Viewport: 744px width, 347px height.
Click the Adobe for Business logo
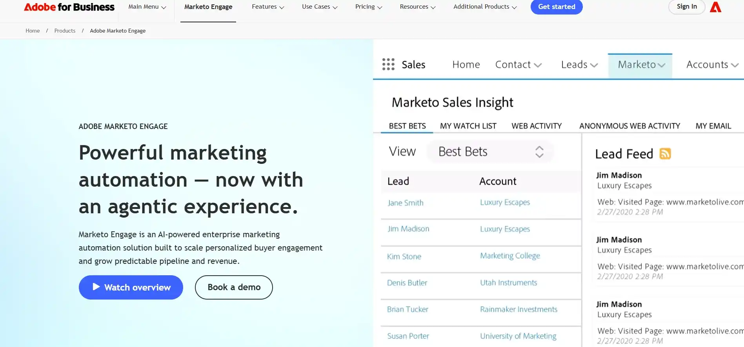(69, 7)
